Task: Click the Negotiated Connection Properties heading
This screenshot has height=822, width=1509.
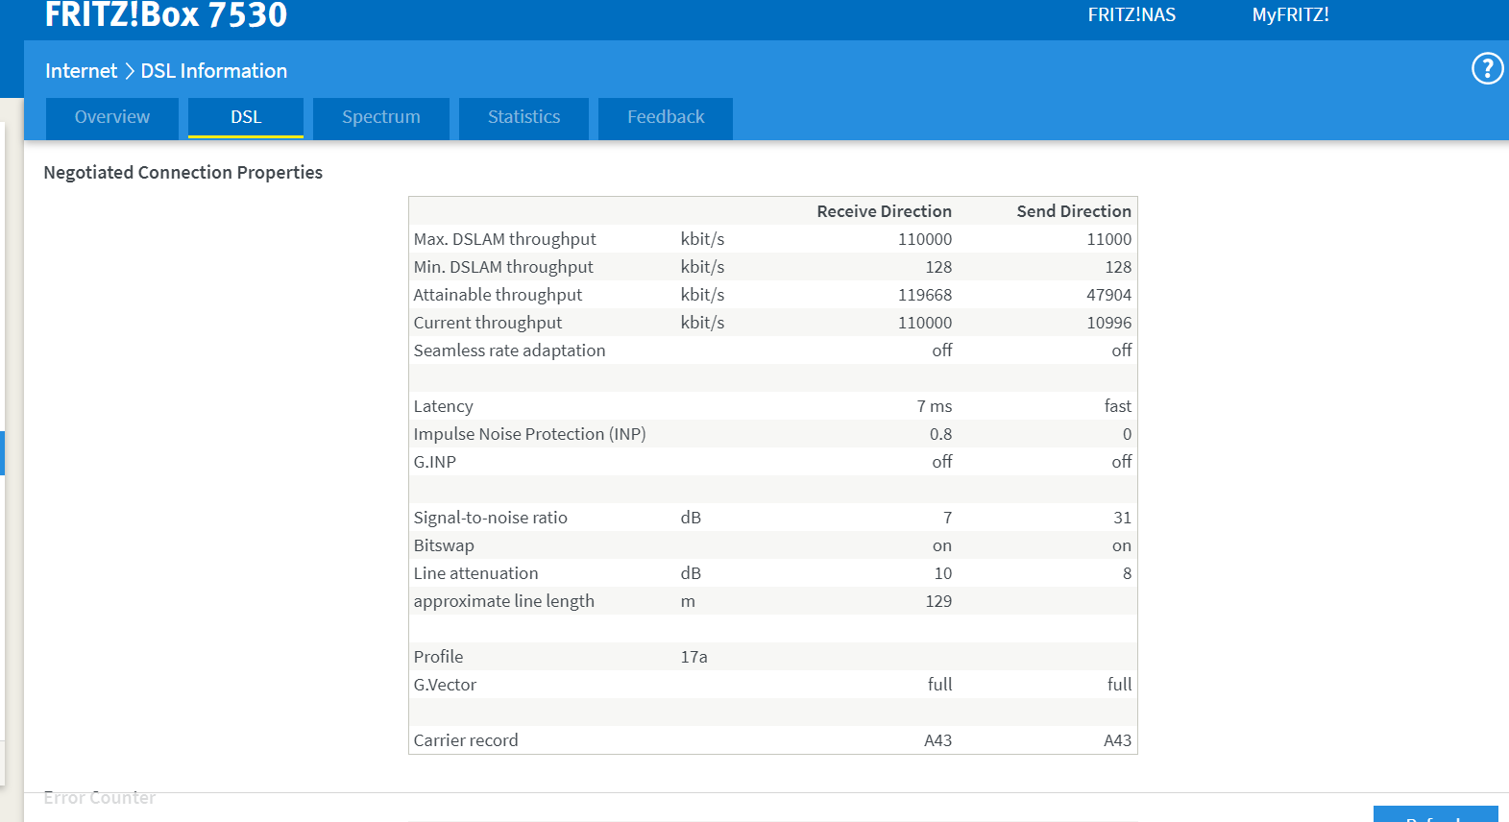Action: click(x=183, y=173)
